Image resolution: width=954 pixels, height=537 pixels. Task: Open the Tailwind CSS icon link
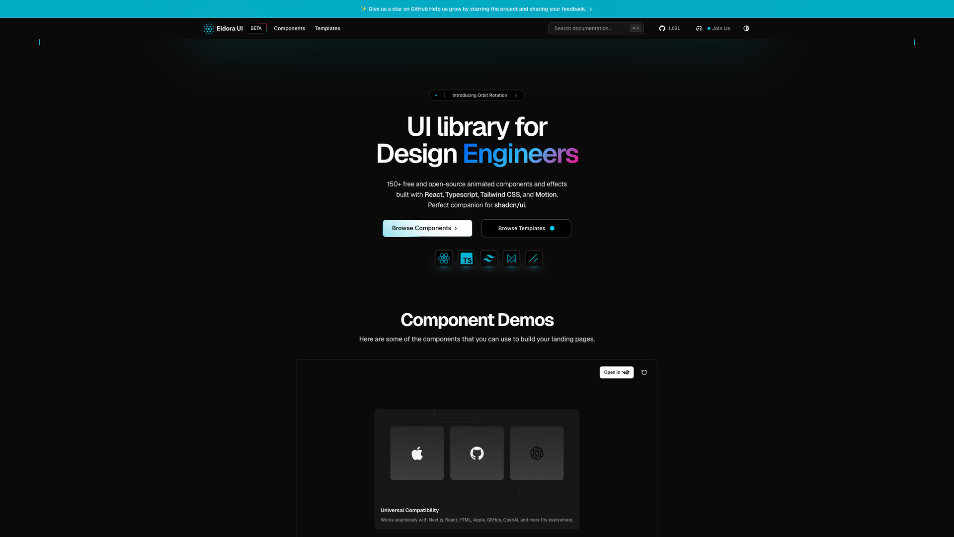tap(489, 259)
